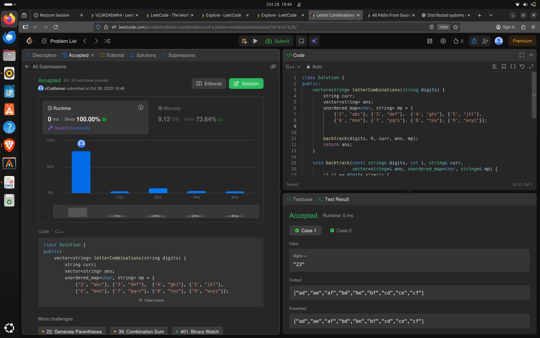Open the LeetCode settings gear

coord(443,41)
